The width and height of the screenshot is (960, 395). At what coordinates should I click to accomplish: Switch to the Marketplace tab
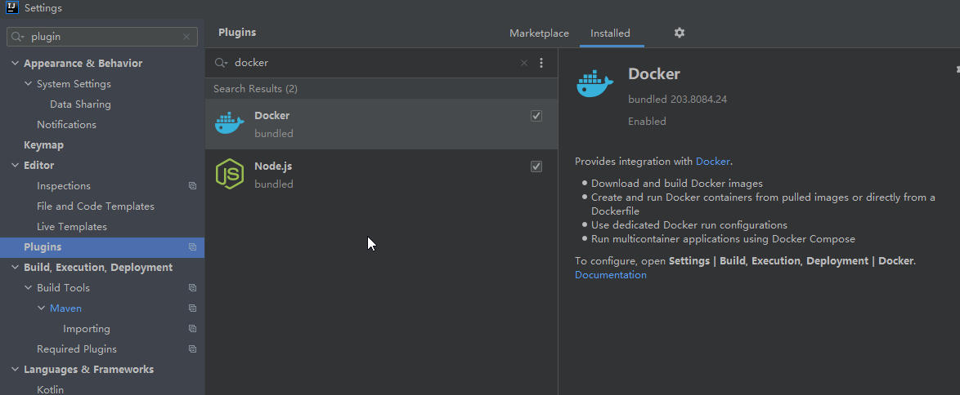(539, 33)
